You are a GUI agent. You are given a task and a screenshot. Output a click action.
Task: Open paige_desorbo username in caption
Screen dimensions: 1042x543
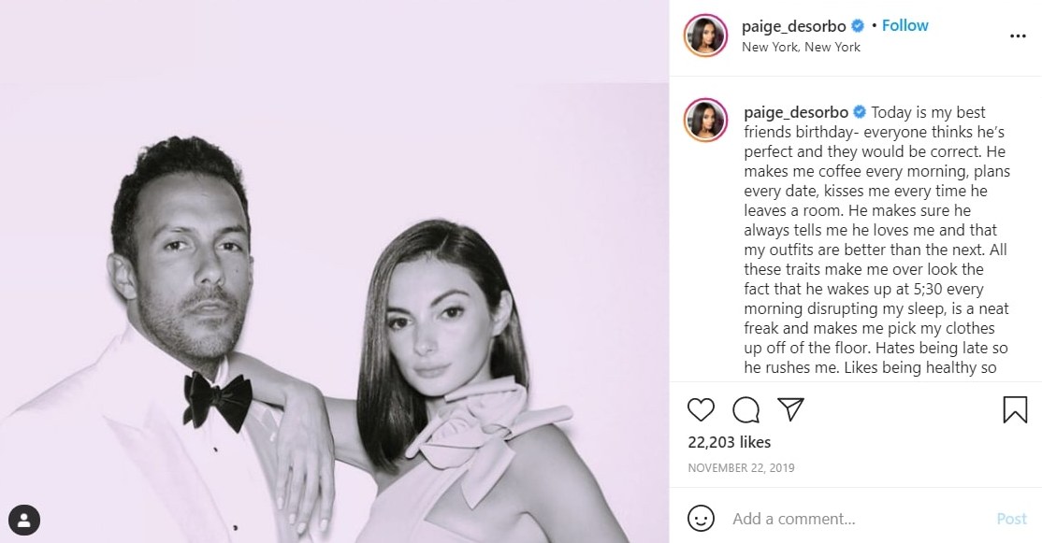click(795, 112)
